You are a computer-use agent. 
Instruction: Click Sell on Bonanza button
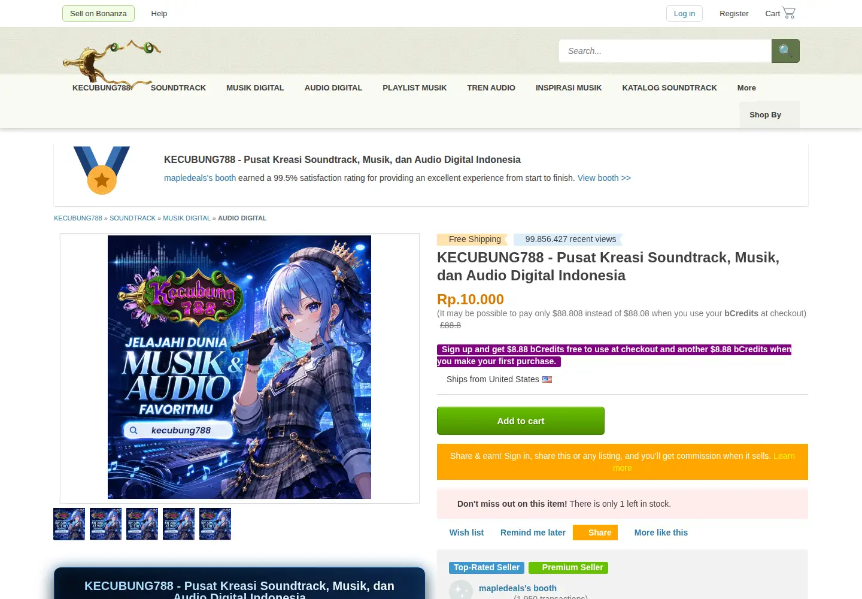pyautogui.click(x=98, y=13)
